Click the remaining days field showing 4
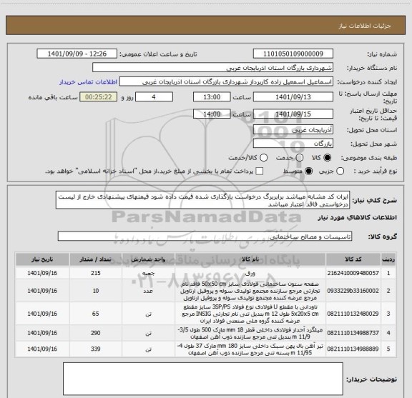 [x=154, y=97]
